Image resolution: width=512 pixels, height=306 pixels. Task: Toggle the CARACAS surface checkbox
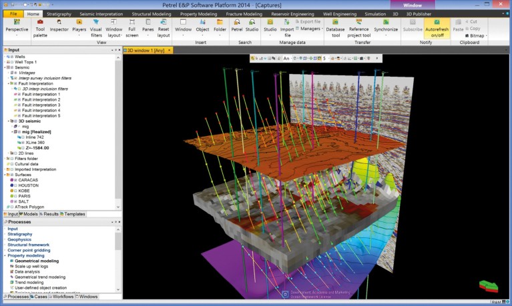click(x=14, y=179)
